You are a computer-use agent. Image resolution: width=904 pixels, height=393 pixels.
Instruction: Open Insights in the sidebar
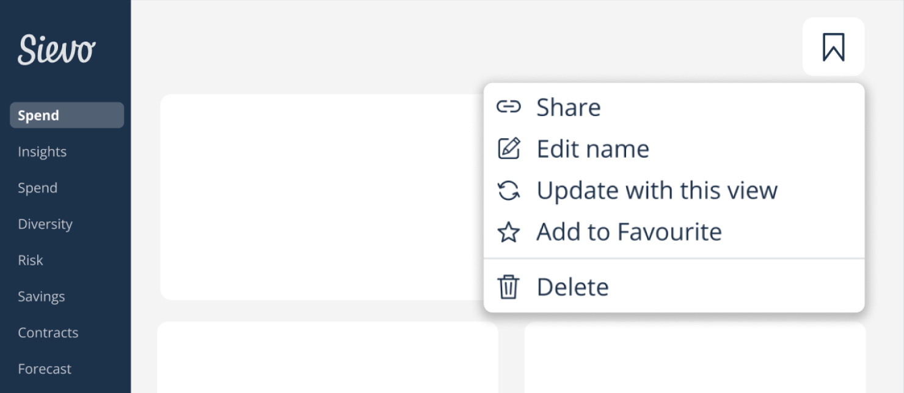(x=42, y=152)
